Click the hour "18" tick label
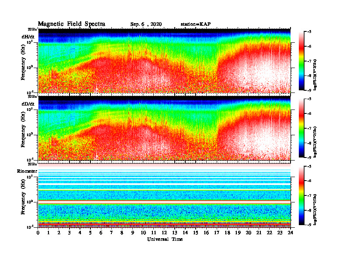 tap(227, 233)
